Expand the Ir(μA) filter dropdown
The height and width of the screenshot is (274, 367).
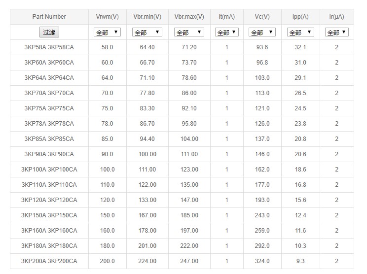click(336, 33)
